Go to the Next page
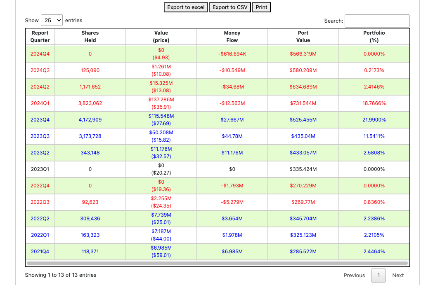Screen dimensions: 440x285 coord(398,276)
